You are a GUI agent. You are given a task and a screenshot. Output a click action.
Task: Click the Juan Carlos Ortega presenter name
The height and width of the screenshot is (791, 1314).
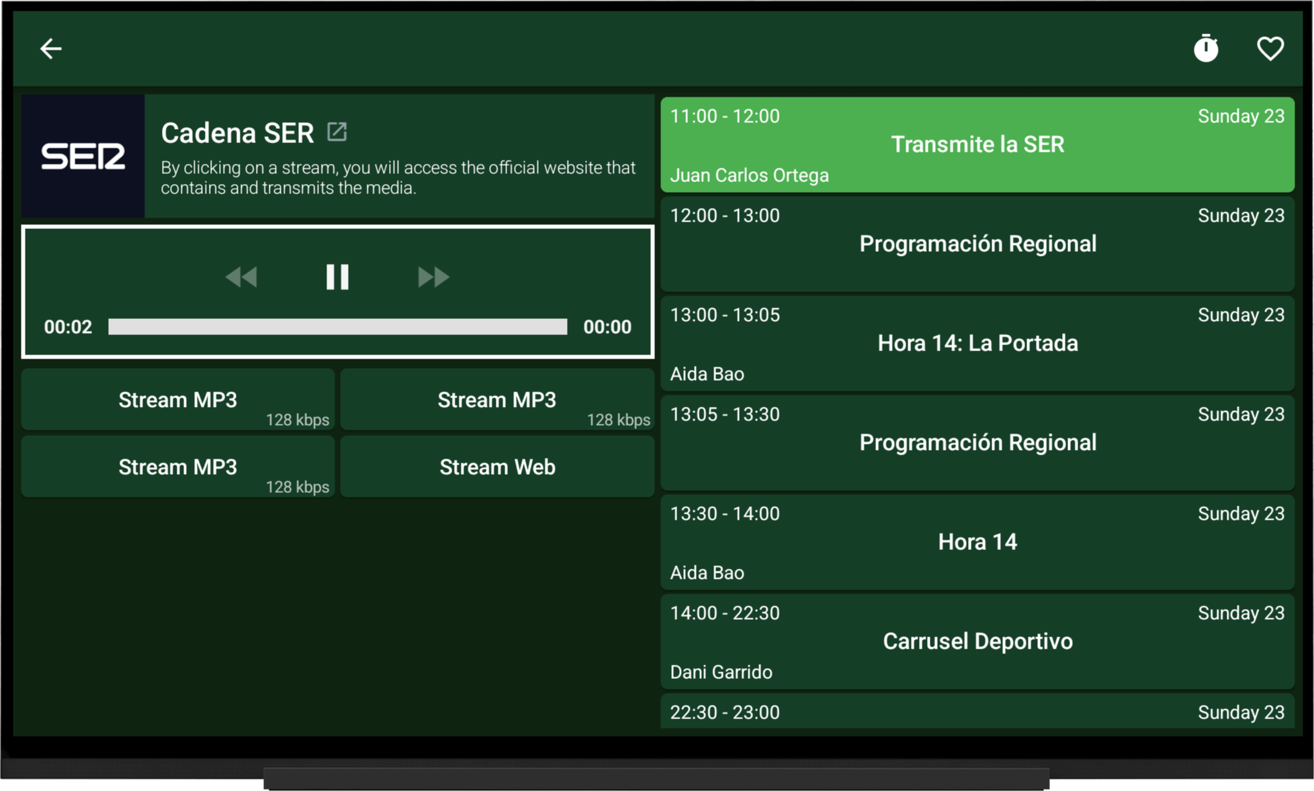pos(749,175)
